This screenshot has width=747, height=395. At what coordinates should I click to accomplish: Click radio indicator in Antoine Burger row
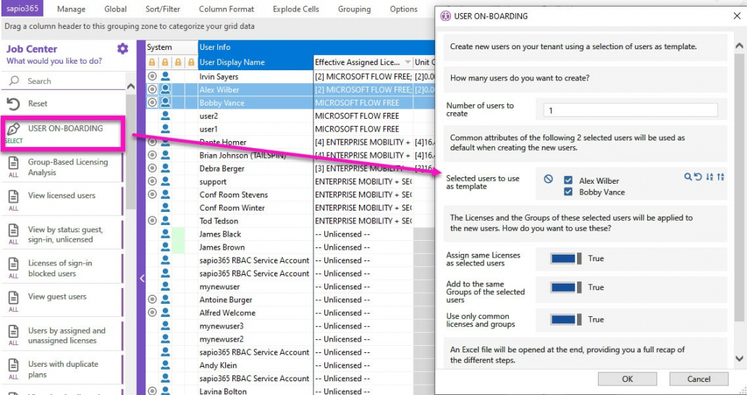pyautogui.click(x=152, y=300)
